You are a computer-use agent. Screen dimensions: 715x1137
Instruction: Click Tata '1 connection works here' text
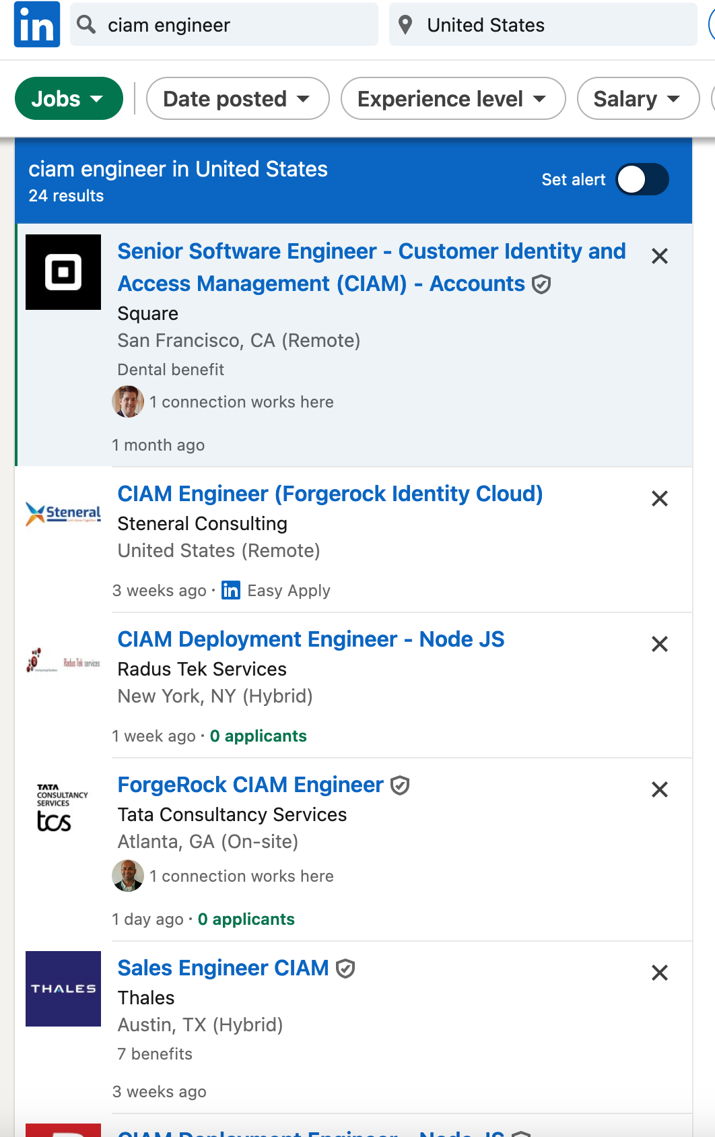(242, 876)
